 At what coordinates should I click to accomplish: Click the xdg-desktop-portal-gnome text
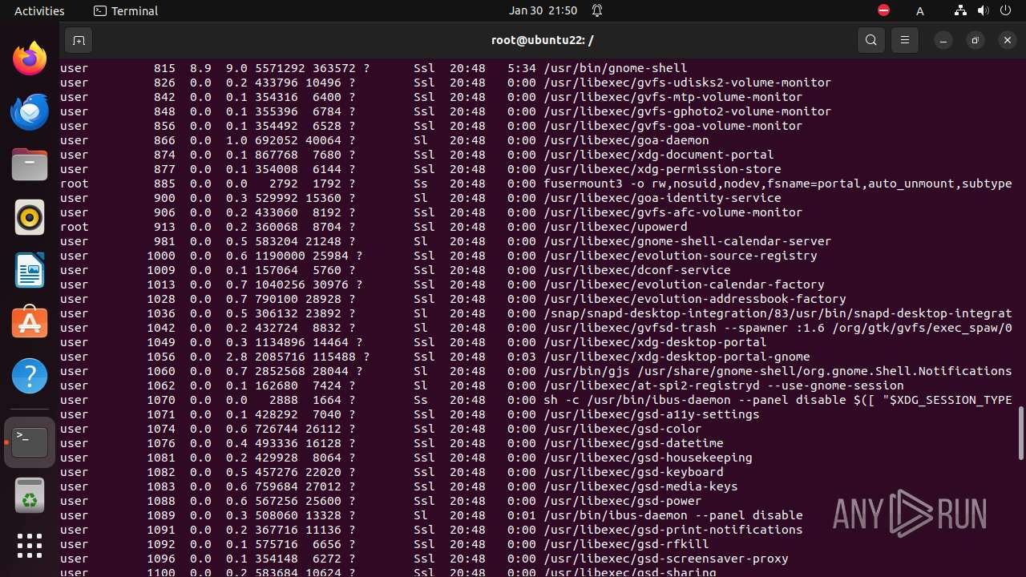point(677,357)
